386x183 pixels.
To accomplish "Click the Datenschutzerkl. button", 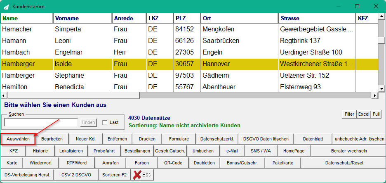I will click(x=217, y=139).
